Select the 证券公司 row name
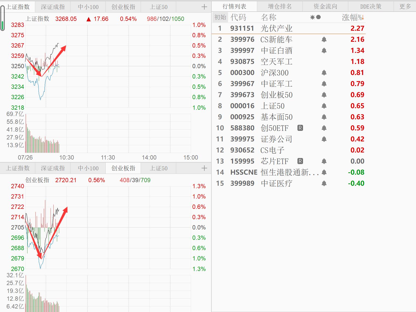The image size is (416, 312). [x=276, y=139]
